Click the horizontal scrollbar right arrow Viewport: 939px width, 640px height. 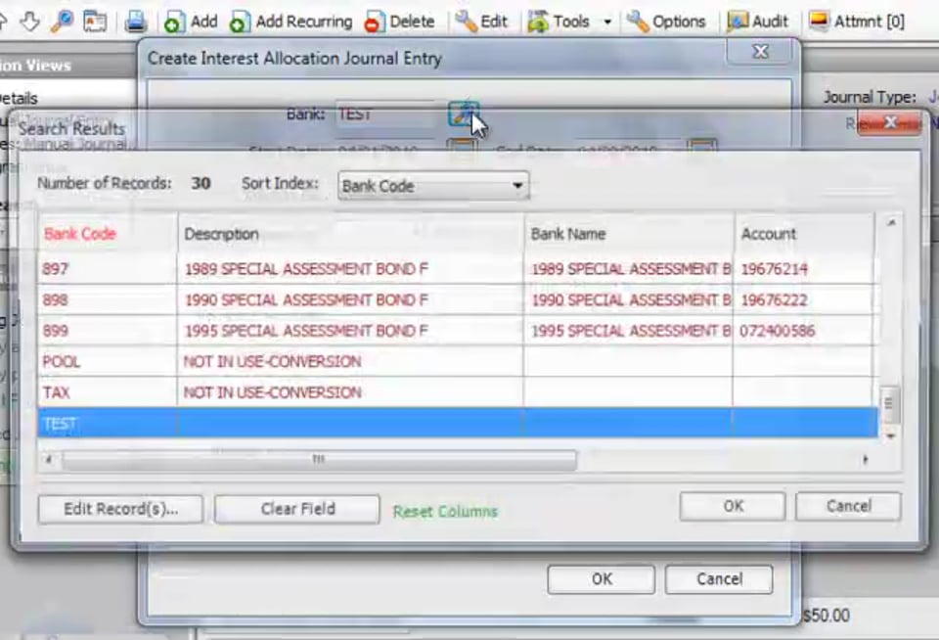[x=866, y=460]
